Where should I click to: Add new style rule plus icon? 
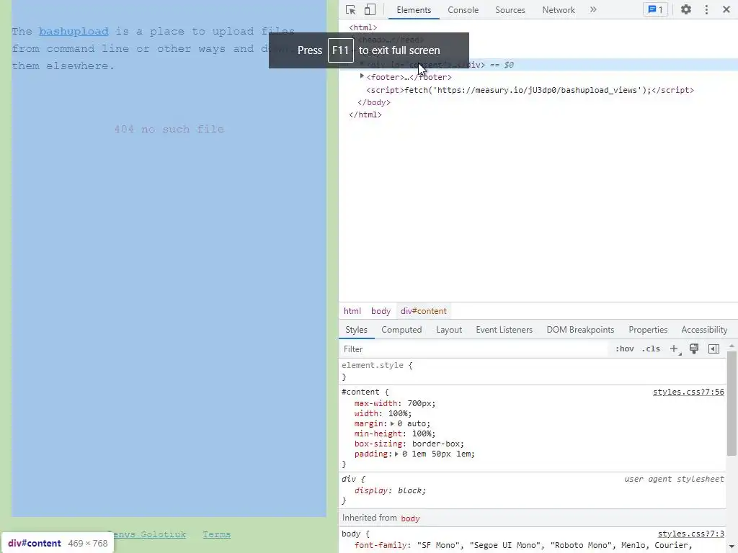pos(675,349)
